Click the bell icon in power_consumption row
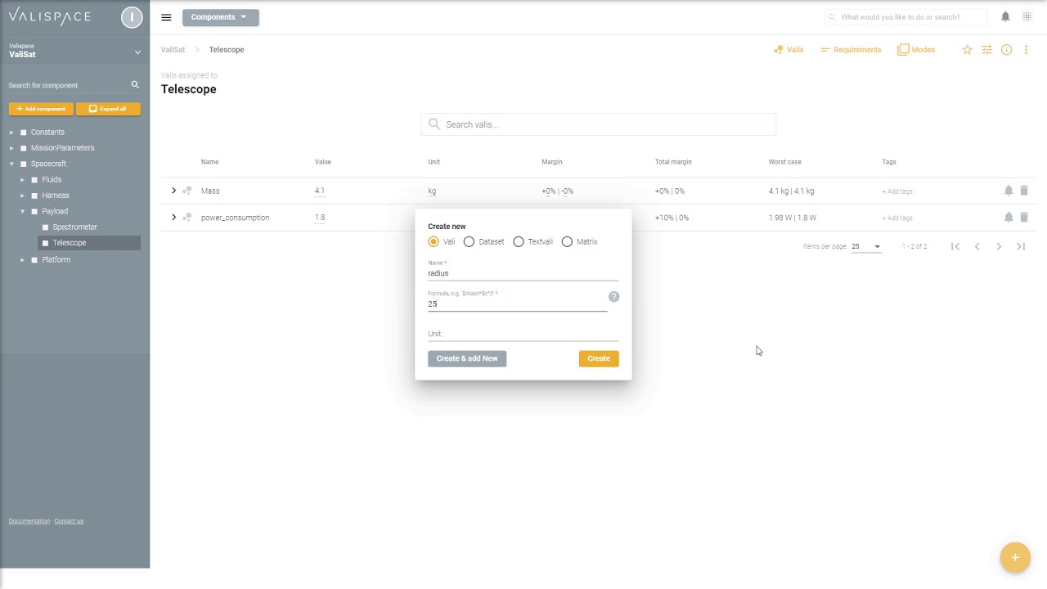The height and width of the screenshot is (589, 1047). click(x=1009, y=218)
